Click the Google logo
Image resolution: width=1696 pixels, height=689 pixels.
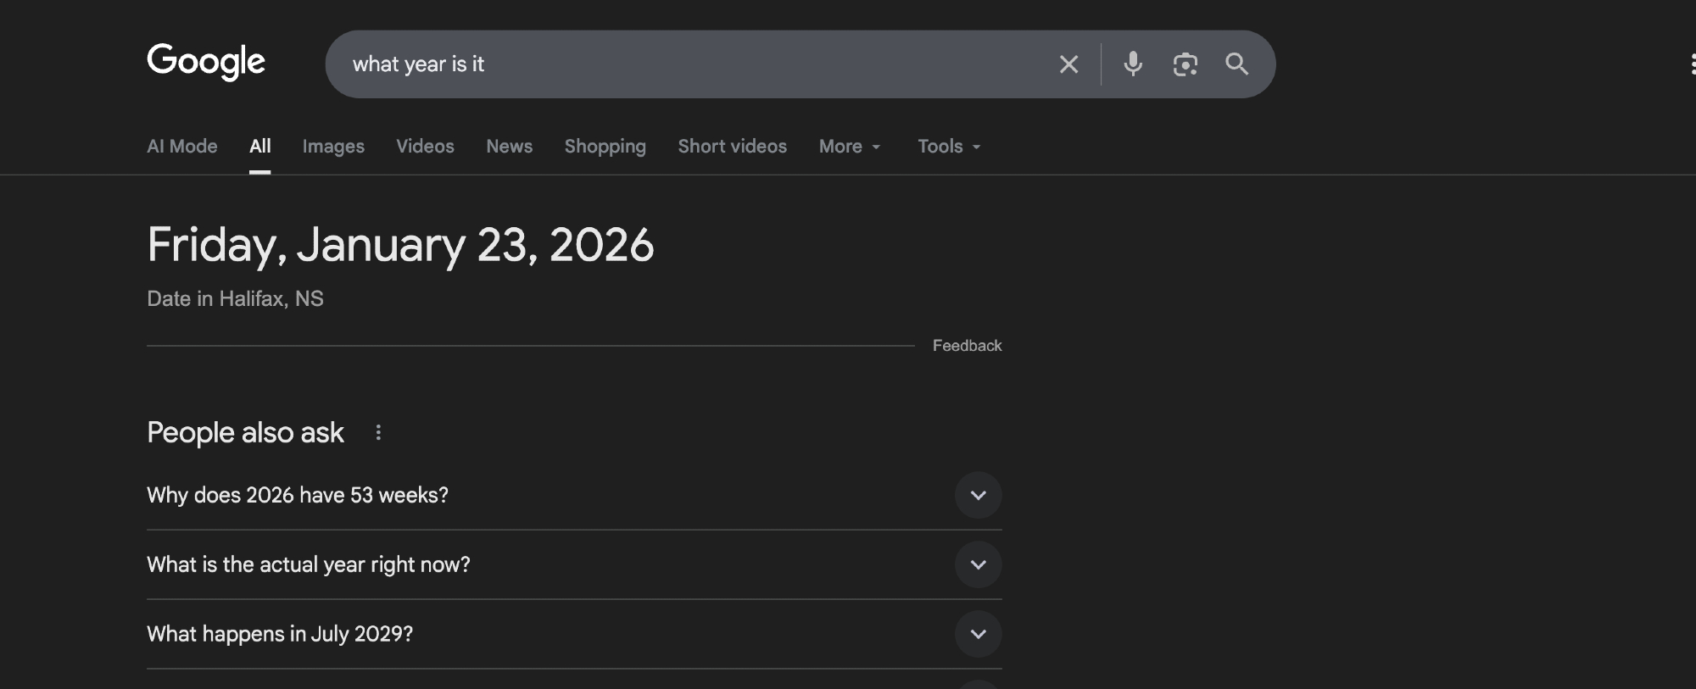click(206, 62)
